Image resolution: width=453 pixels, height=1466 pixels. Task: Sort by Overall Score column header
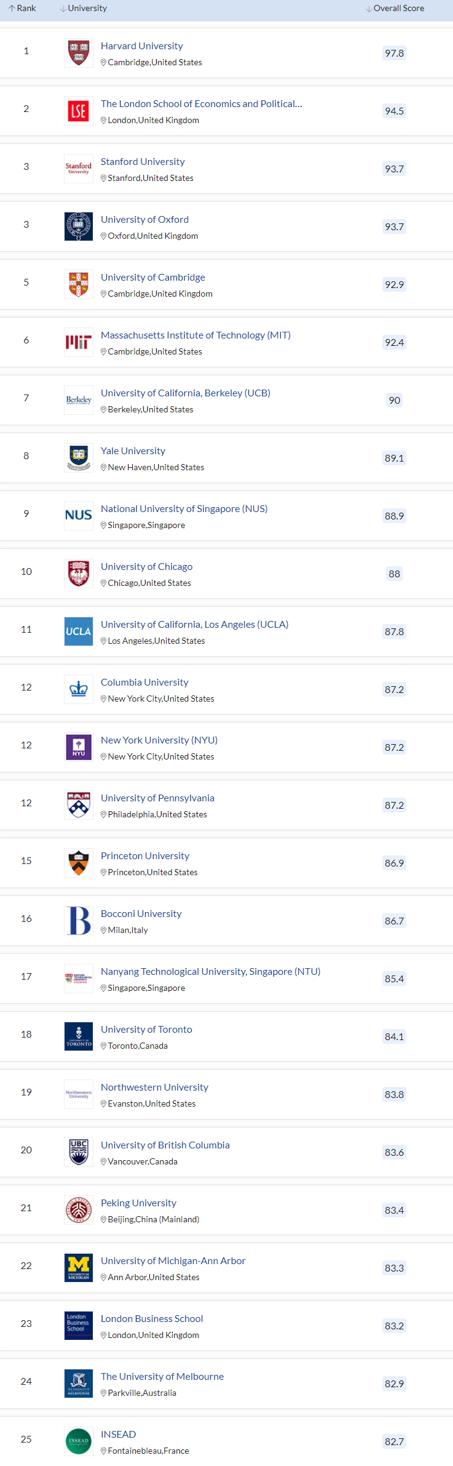[x=395, y=8]
